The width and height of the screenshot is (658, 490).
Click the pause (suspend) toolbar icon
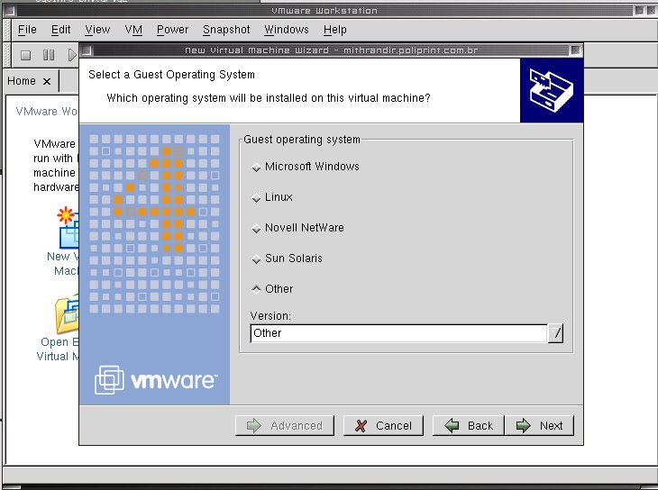(49, 55)
